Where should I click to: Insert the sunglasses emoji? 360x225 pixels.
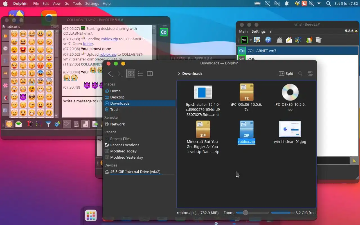pos(32,97)
